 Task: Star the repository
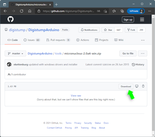108,30
